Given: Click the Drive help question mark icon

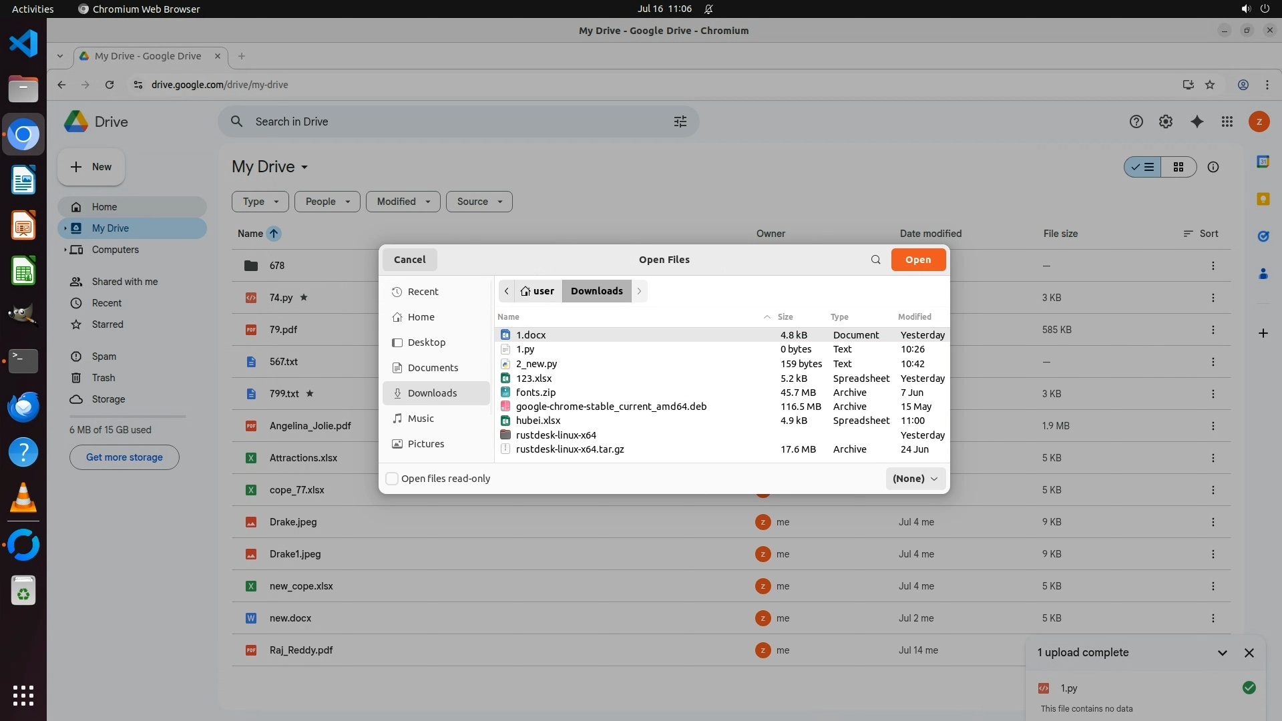Looking at the screenshot, I should 1136,122.
